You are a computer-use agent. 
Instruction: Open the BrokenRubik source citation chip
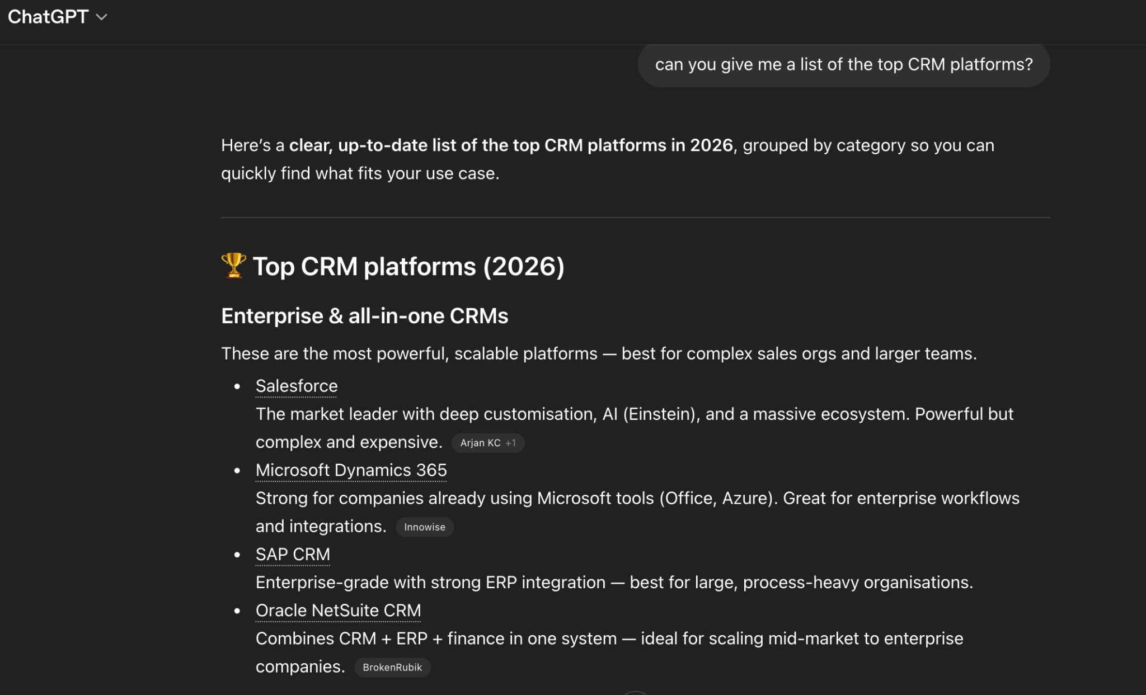(x=392, y=667)
